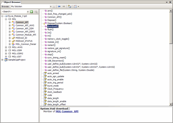173x123 pixels.
Task: Click the method icon beside download()
Action: tap(45, 26)
